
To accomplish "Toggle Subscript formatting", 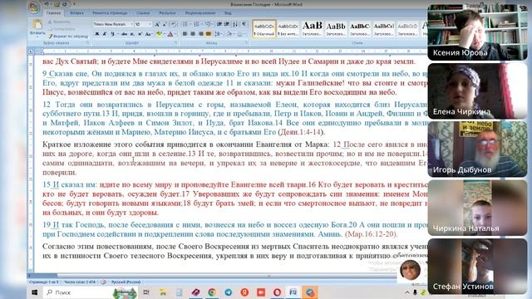I will point(132,34).
